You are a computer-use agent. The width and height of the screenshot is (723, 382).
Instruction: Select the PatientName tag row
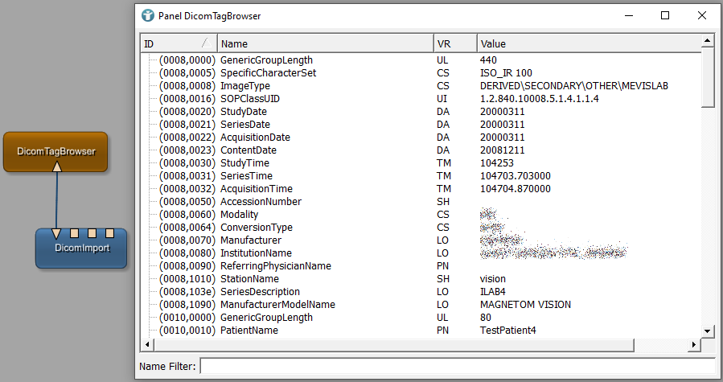click(249, 331)
